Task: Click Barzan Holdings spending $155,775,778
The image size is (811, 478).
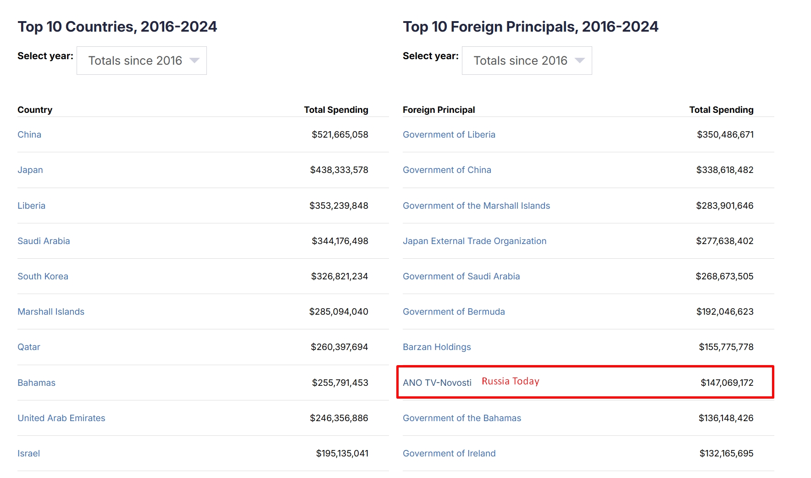Action: coord(726,347)
